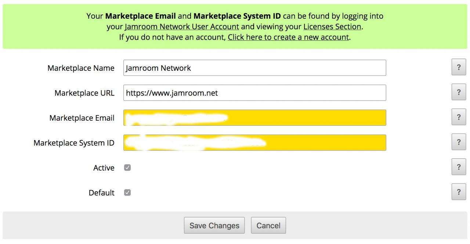Uncheck the Default checkbox

pyautogui.click(x=127, y=193)
